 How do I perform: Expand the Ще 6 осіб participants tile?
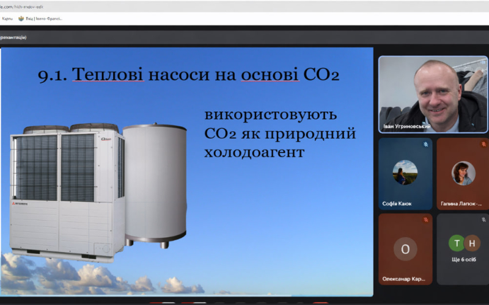463,249
